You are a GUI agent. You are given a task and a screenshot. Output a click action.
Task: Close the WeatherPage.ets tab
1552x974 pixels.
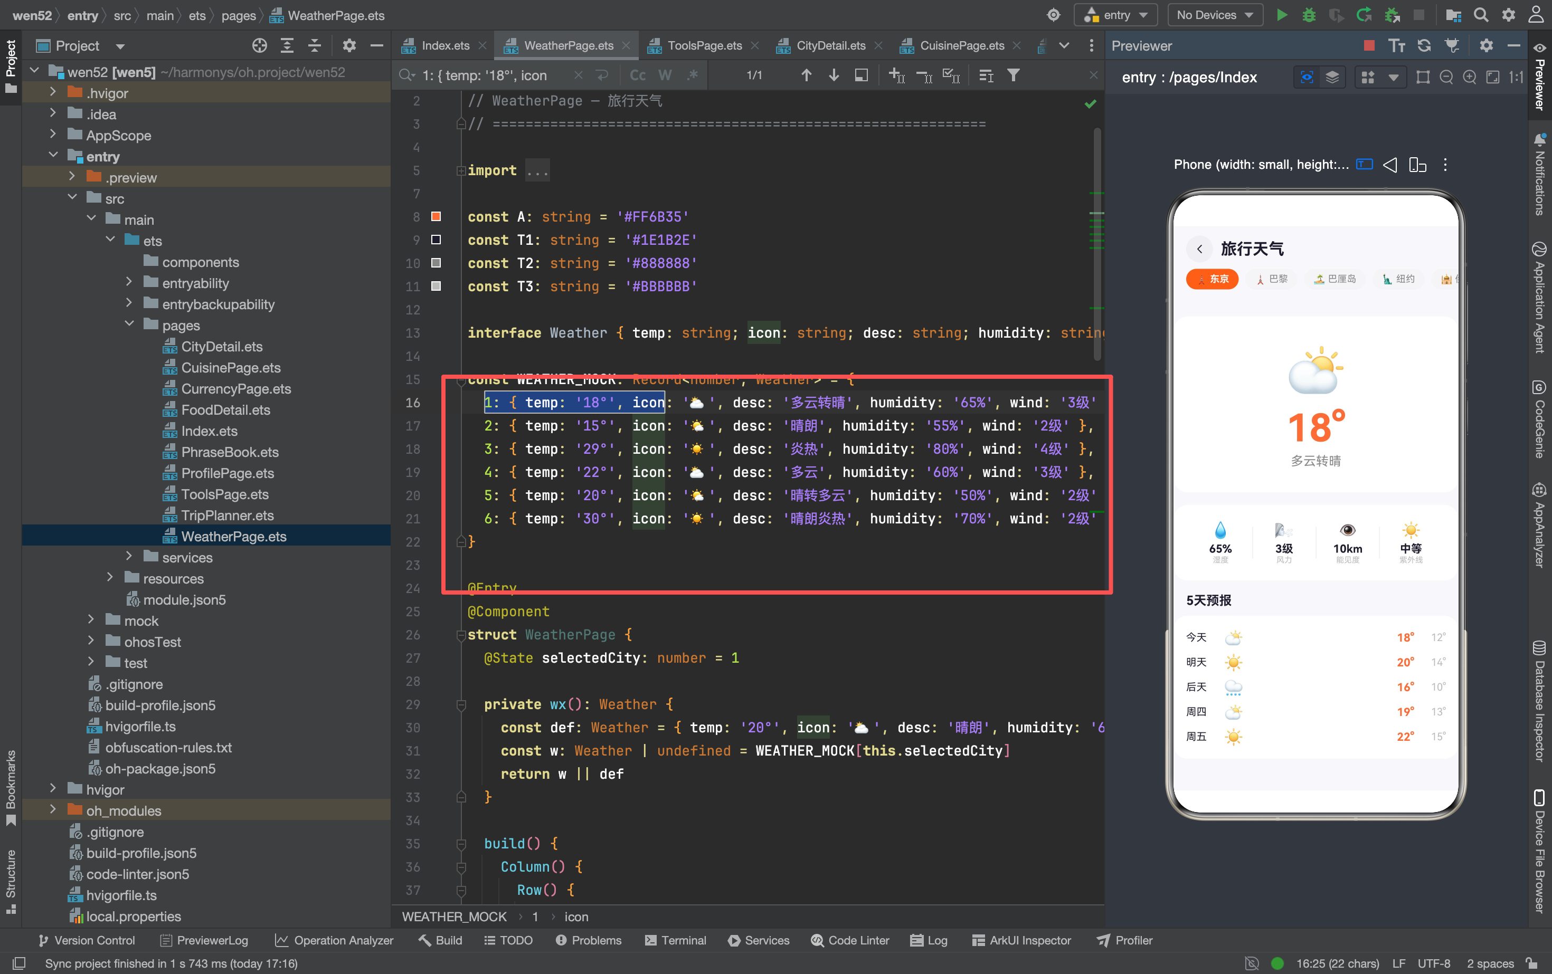[x=626, y=45]
